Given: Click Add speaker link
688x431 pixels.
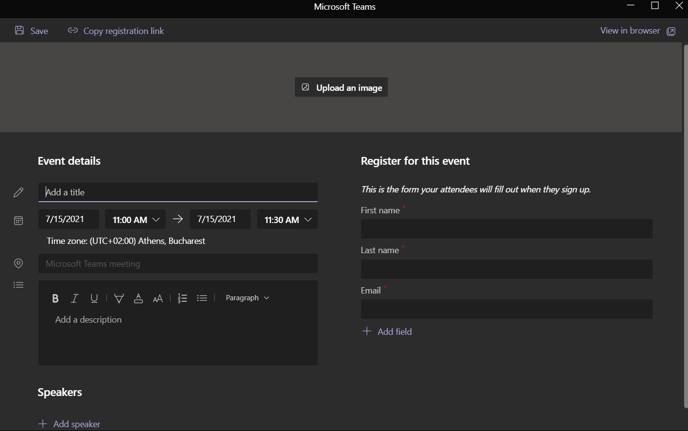Looking at the screenshot, I should click(x=69, y=424).
